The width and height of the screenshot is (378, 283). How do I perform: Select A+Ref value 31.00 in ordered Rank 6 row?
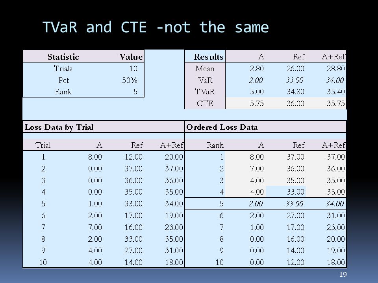(x=336, y=215)
